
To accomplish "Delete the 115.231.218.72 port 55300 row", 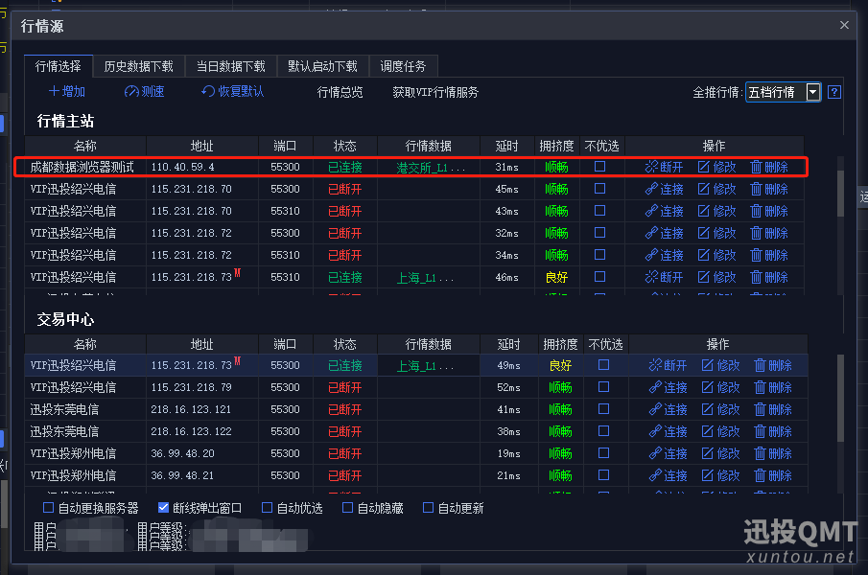I will point(769,233).
